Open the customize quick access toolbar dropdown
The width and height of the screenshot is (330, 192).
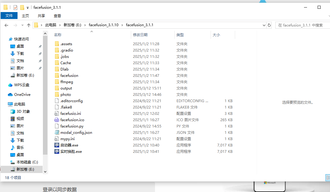click(27, 8)
